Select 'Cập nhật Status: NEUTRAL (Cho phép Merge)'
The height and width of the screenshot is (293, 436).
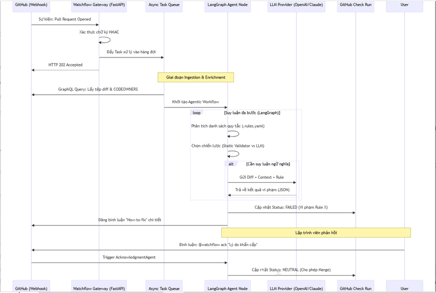291,270
